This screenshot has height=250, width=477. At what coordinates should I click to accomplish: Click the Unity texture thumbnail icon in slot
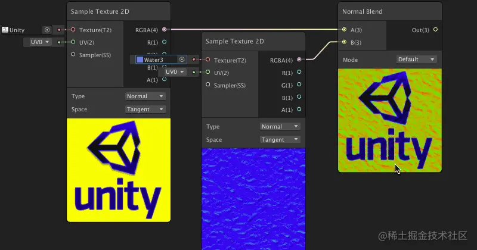(x=5, y=30)
